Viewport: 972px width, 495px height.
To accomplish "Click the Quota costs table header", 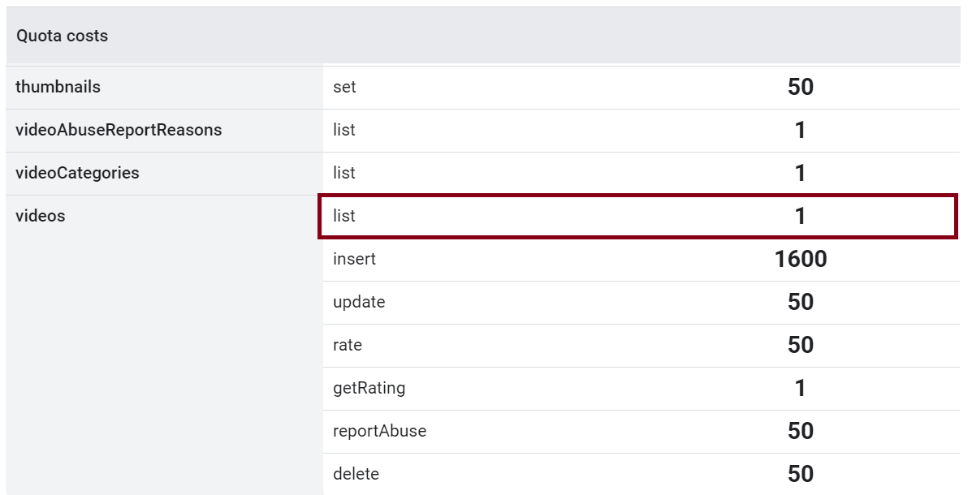I will pyautogui.click(x=63, y=36).
